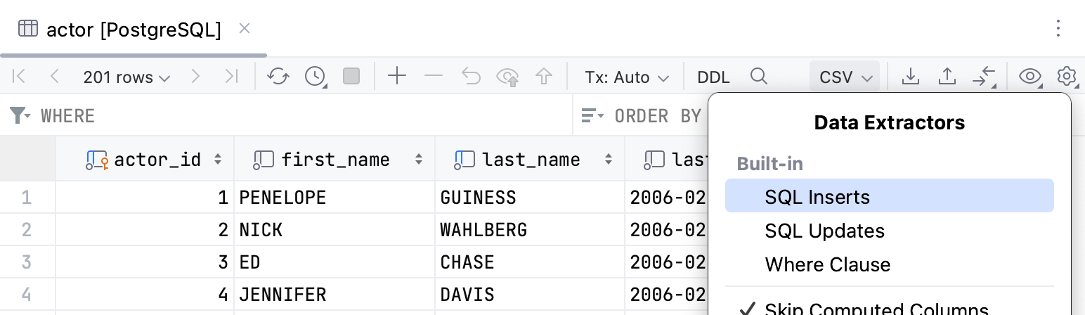The width and height of the screenshot is (1085, 315).
Task: Select the SQL Inserts extractor
Action: point(817,197)
